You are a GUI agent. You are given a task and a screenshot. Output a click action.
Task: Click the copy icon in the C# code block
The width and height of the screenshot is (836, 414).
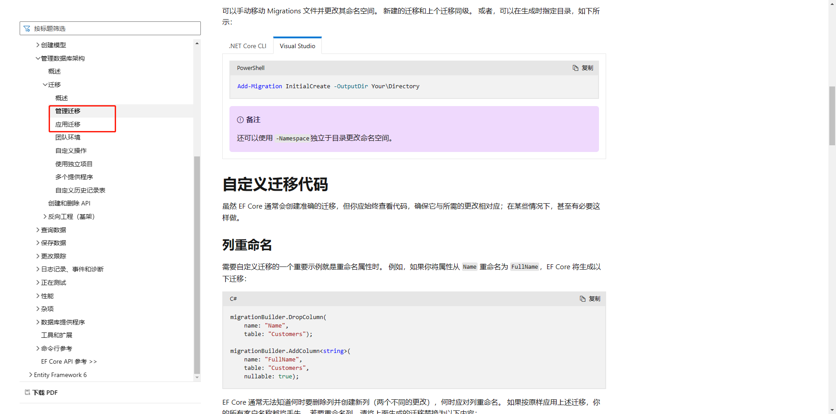coord(582,299)
